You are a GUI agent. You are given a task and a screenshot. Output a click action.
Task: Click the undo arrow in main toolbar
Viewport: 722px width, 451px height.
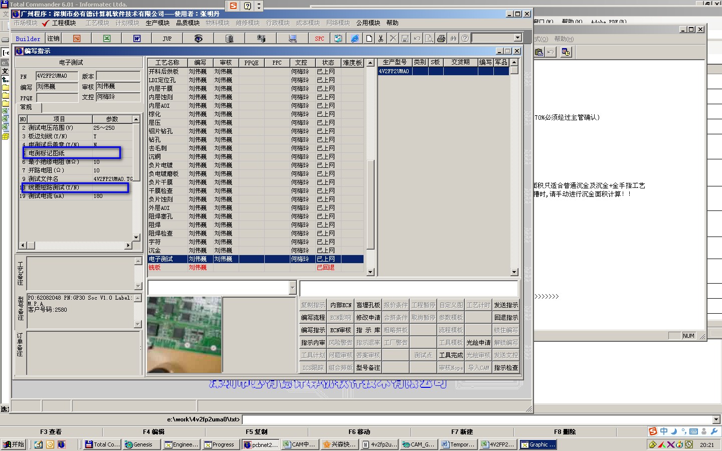[417, 39]
